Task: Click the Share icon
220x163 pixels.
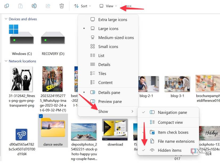Action: pyautogui.click(x=48, y=6)
